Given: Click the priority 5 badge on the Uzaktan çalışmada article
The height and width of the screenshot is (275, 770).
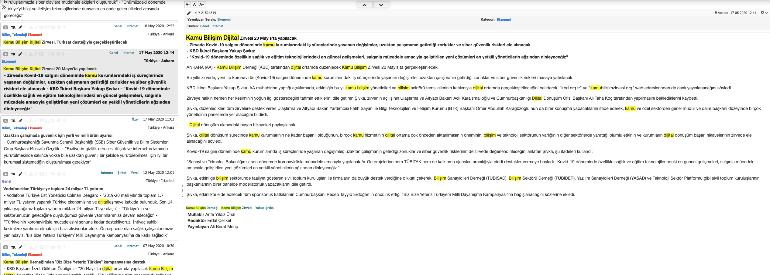Looking at the screenshot, I should (5, 121).
